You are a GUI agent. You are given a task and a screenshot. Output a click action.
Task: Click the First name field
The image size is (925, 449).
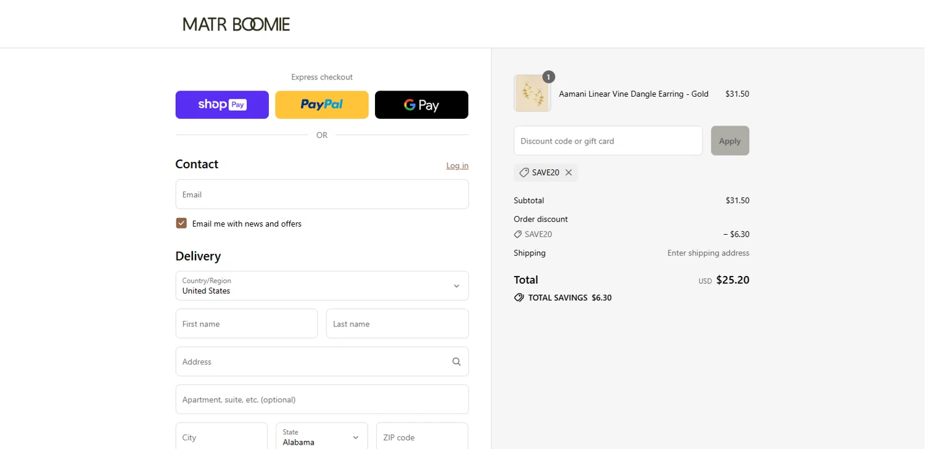247,324
